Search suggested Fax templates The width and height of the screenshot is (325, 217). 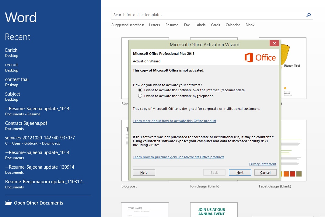click(x=187, y=25)
